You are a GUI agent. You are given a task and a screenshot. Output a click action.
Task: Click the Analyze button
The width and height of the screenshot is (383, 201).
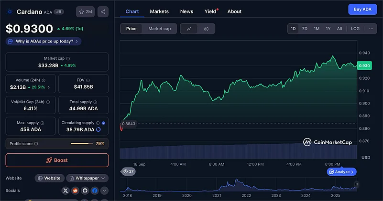pyautogui.click(x=341, y=172)
